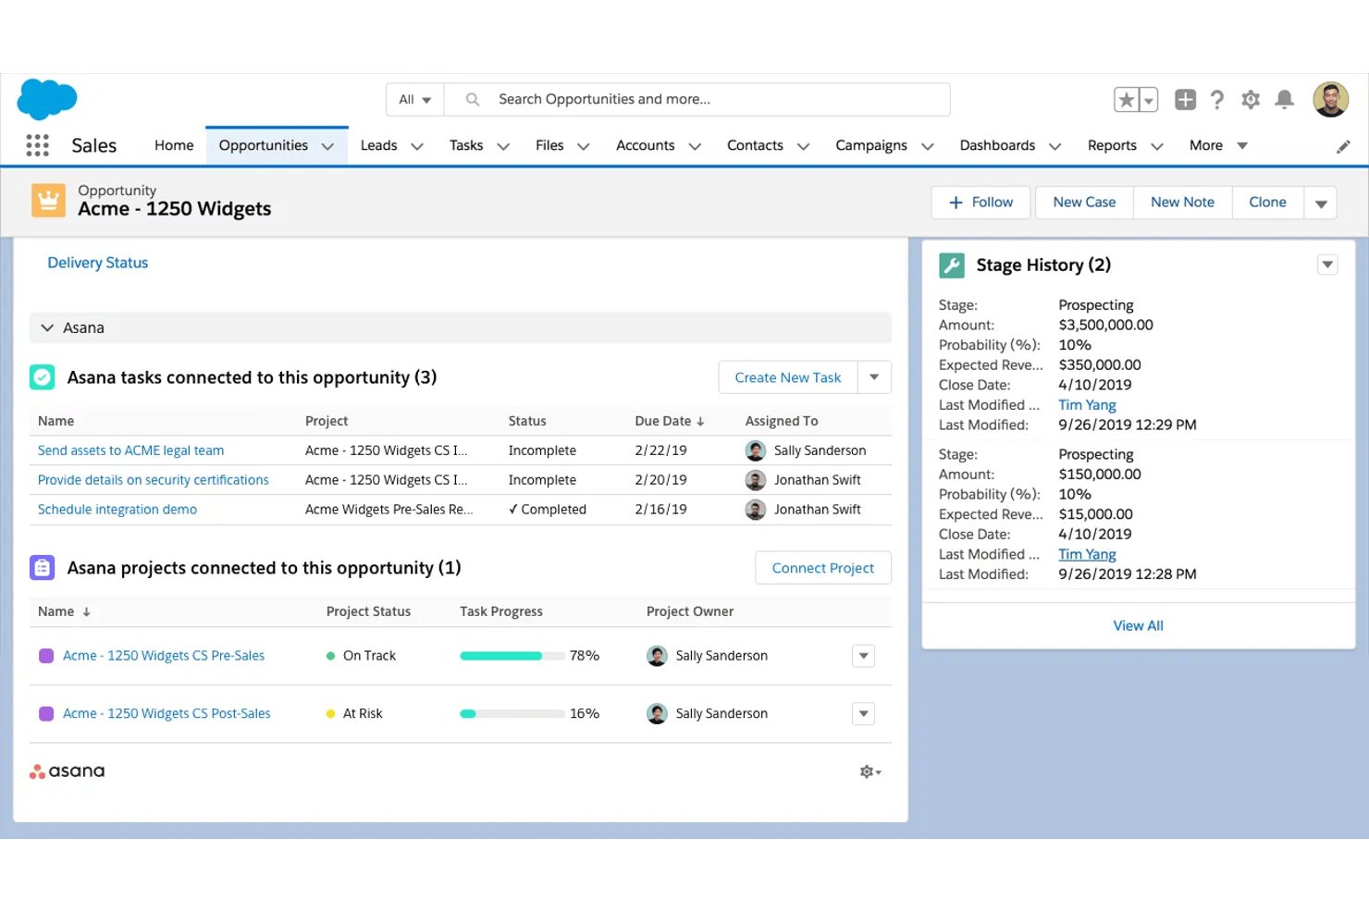This screenshot has width=1369, height=913.
Task: Collapse the Asana section
Action: (47, 328)
